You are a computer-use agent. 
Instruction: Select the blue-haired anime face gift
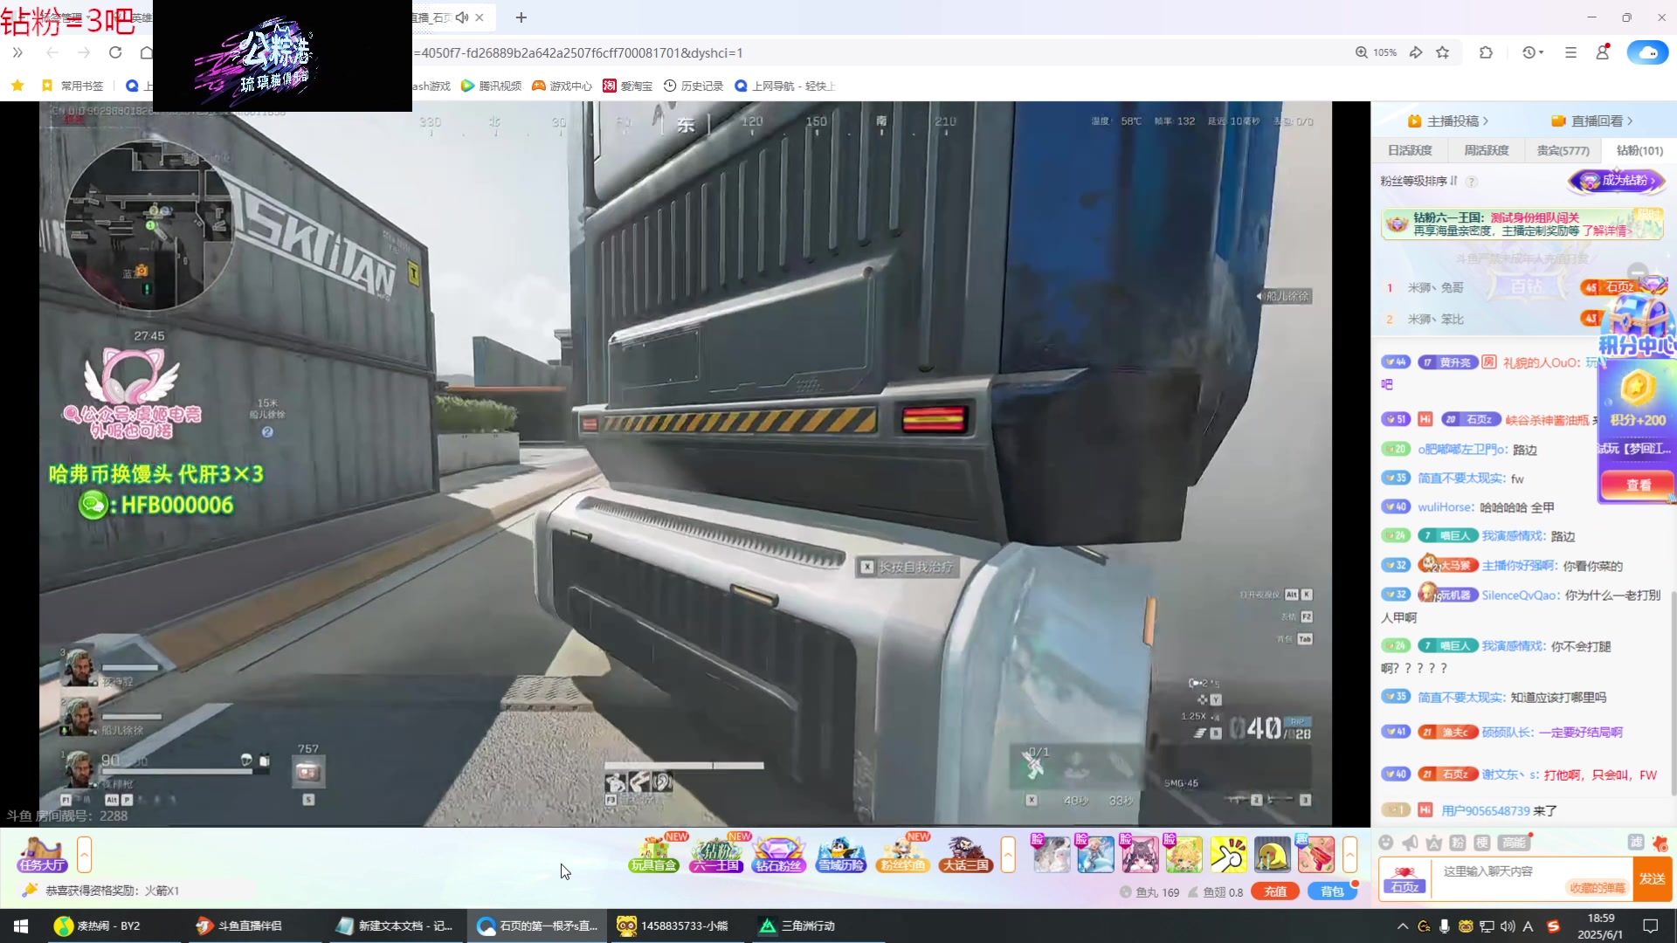1095,854
